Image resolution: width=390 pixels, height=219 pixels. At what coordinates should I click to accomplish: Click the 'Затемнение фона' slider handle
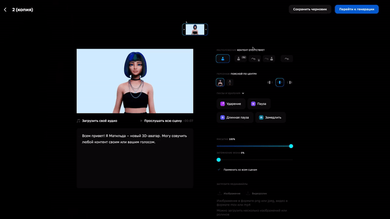click(218, 160)
